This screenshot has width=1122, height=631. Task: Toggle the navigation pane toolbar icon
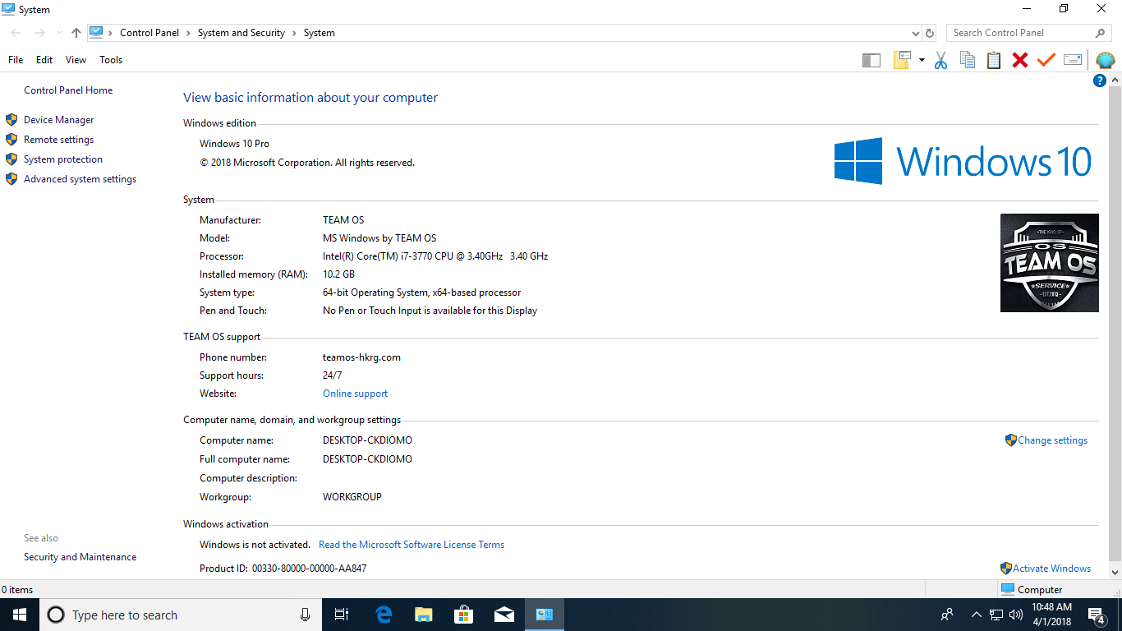pyautogui.click(x=871, y=60)
